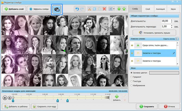Open the alignment grid dropdown arrow

click(x=114, y=9)
